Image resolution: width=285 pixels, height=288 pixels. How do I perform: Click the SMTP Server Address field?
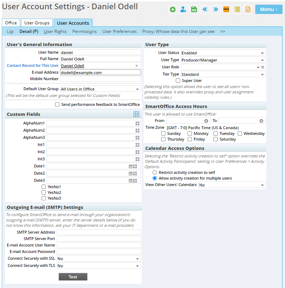pos(99,233)
